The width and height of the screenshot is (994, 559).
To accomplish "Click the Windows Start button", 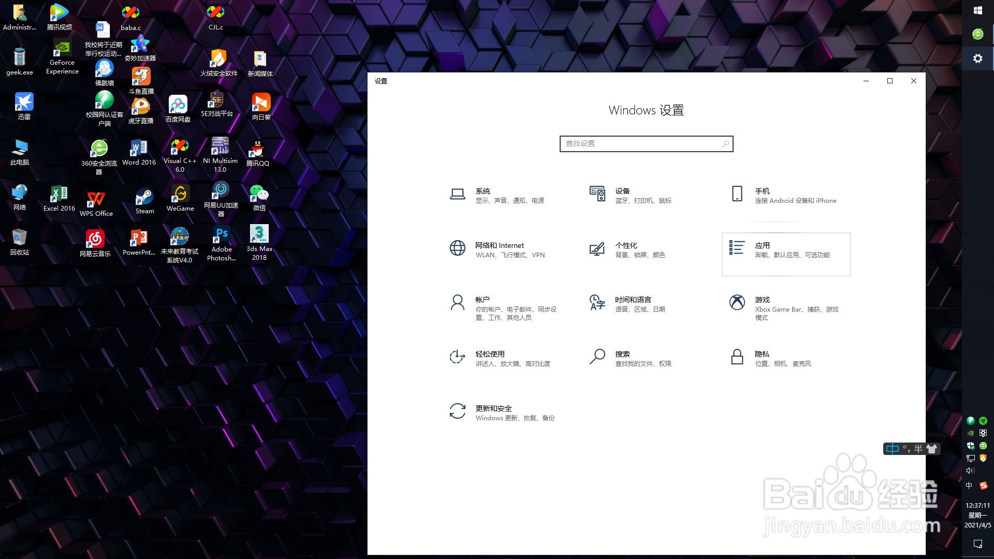I will pos(977,10).
